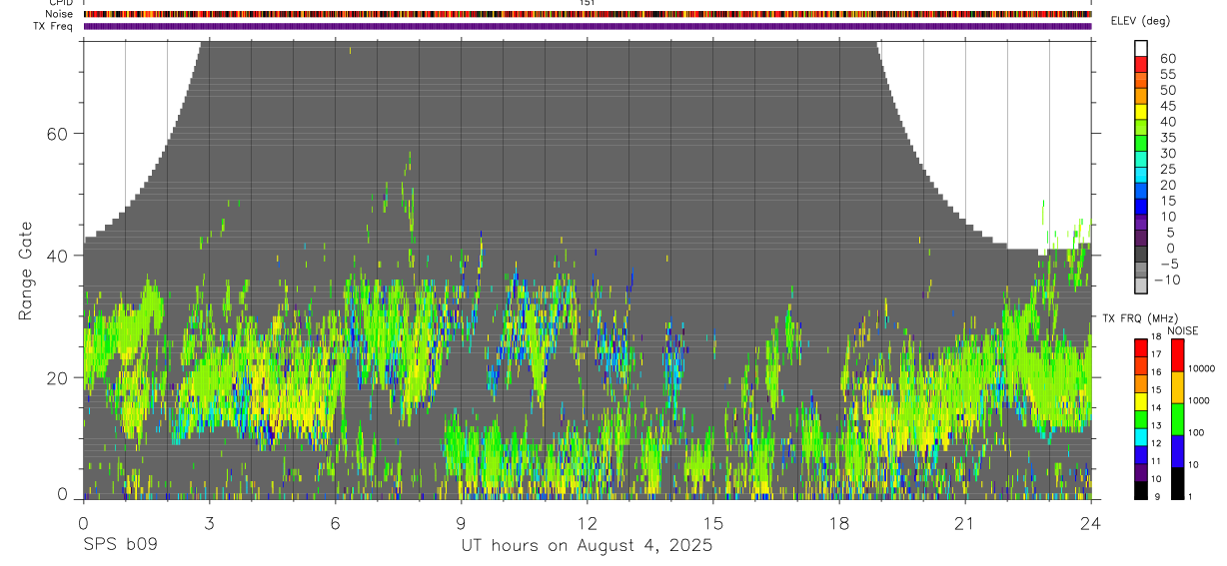
Task: Click the 'Noise' row label at top left
Action: pos(60,14)
